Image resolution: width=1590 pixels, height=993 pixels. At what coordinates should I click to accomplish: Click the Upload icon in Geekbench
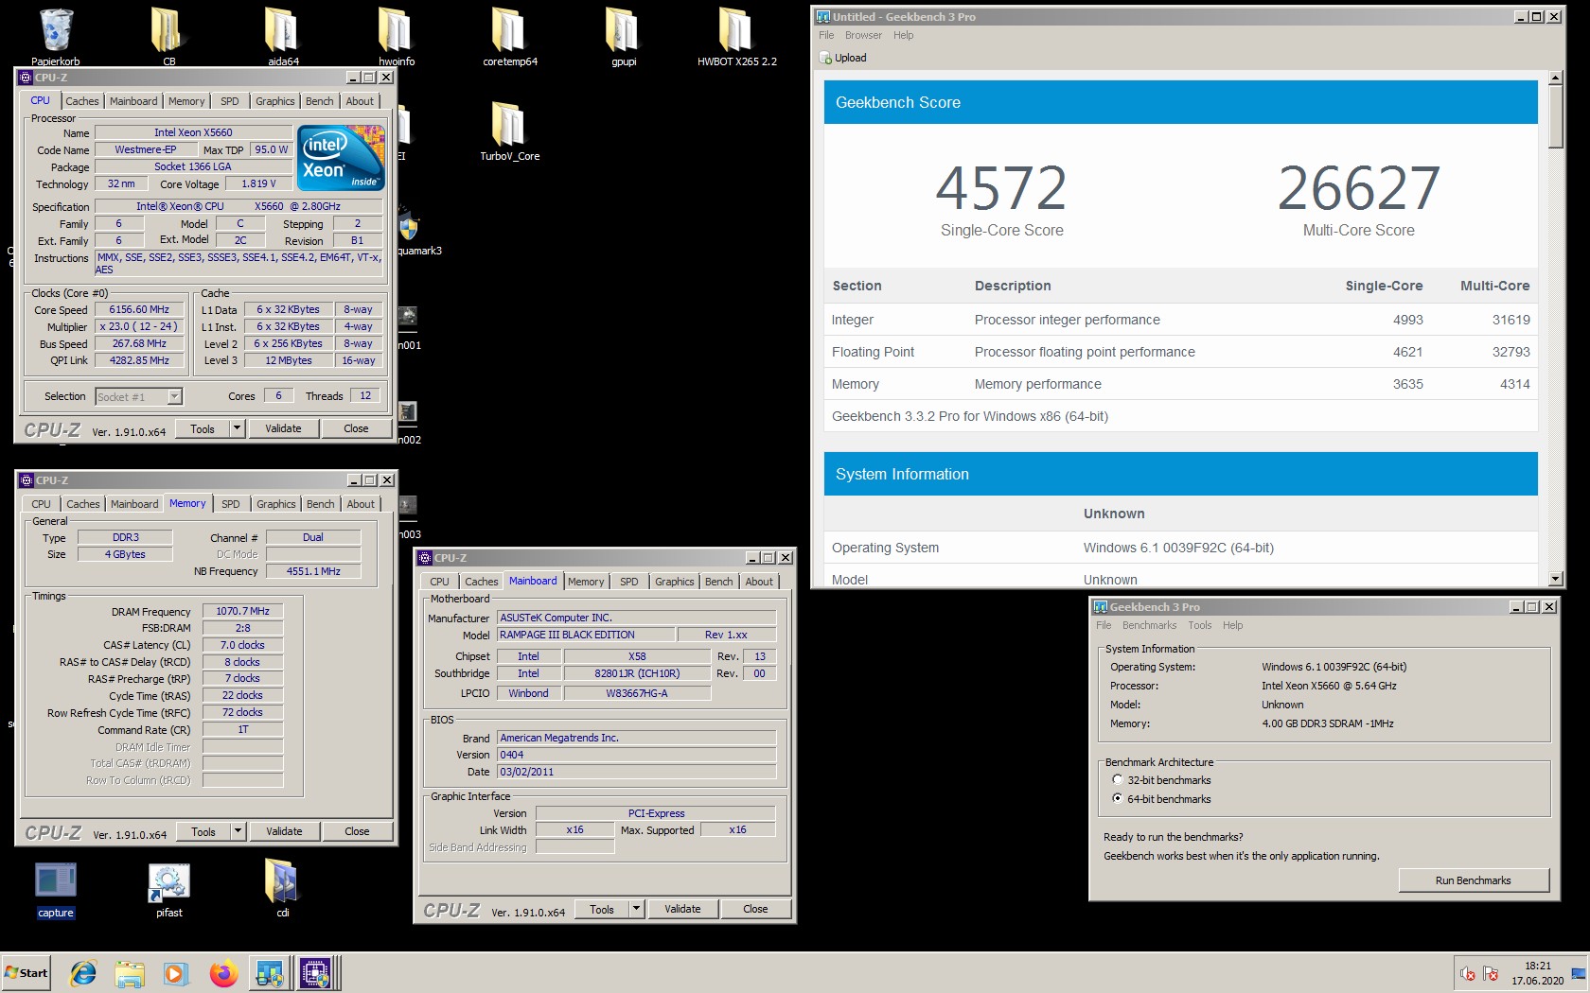[826, 58]
